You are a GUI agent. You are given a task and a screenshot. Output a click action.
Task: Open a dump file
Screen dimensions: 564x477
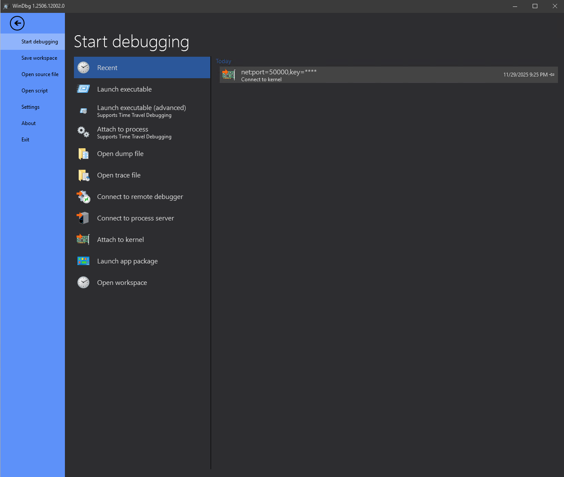click(120, 153)
